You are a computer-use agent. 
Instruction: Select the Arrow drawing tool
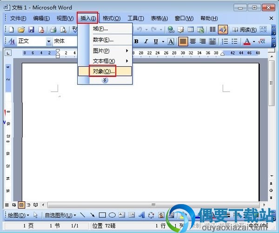pyautogui.click(x=93, y=215)
